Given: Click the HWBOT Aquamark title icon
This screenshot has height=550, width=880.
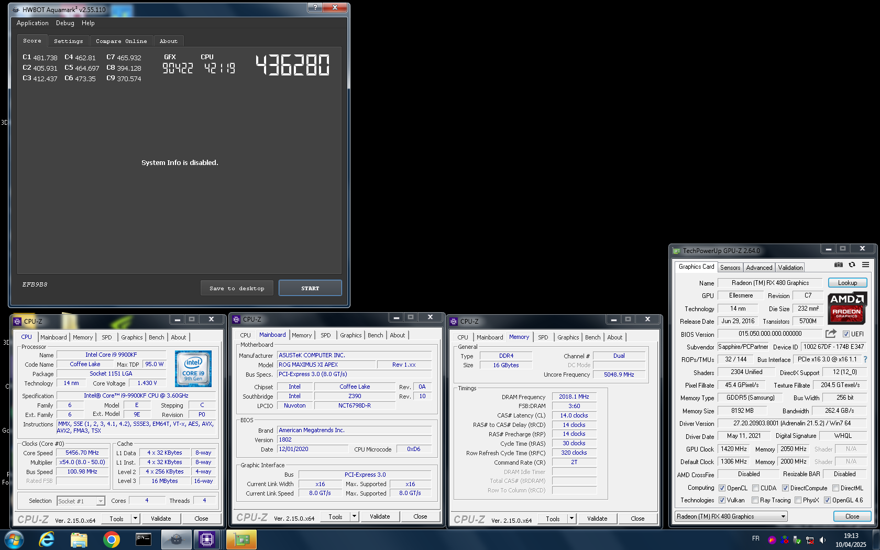Looking at the screenshot, I should coord(16,9).
